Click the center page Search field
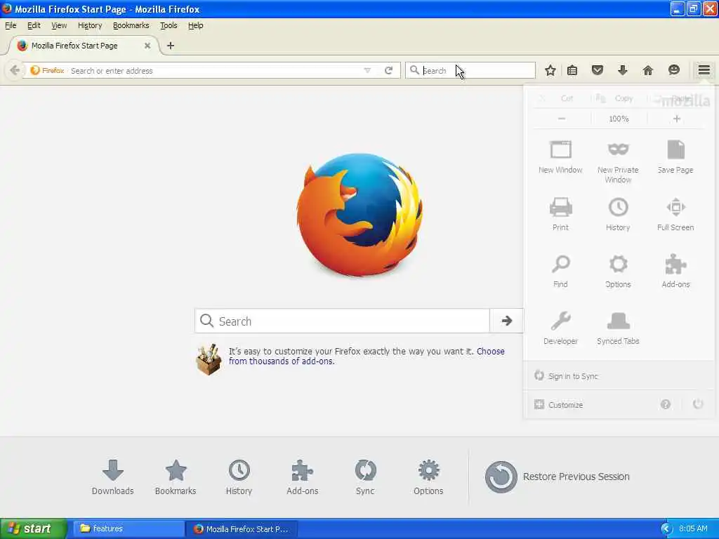This screenshot has width=719, height=539. click(343, 321)
